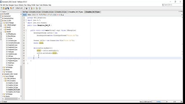
Task: Open the Projects panel tab
Action: (x=4, y=12)
